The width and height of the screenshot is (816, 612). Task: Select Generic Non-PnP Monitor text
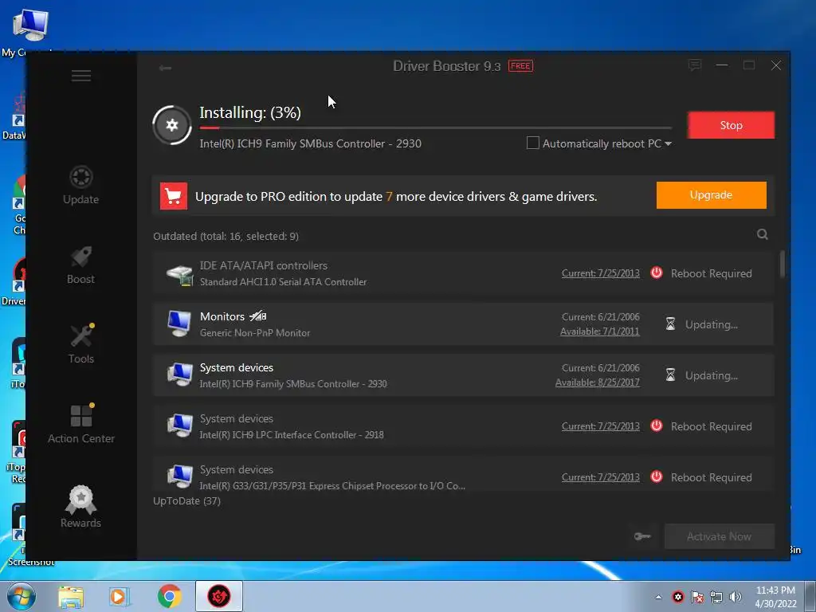(x=255, y=333)
